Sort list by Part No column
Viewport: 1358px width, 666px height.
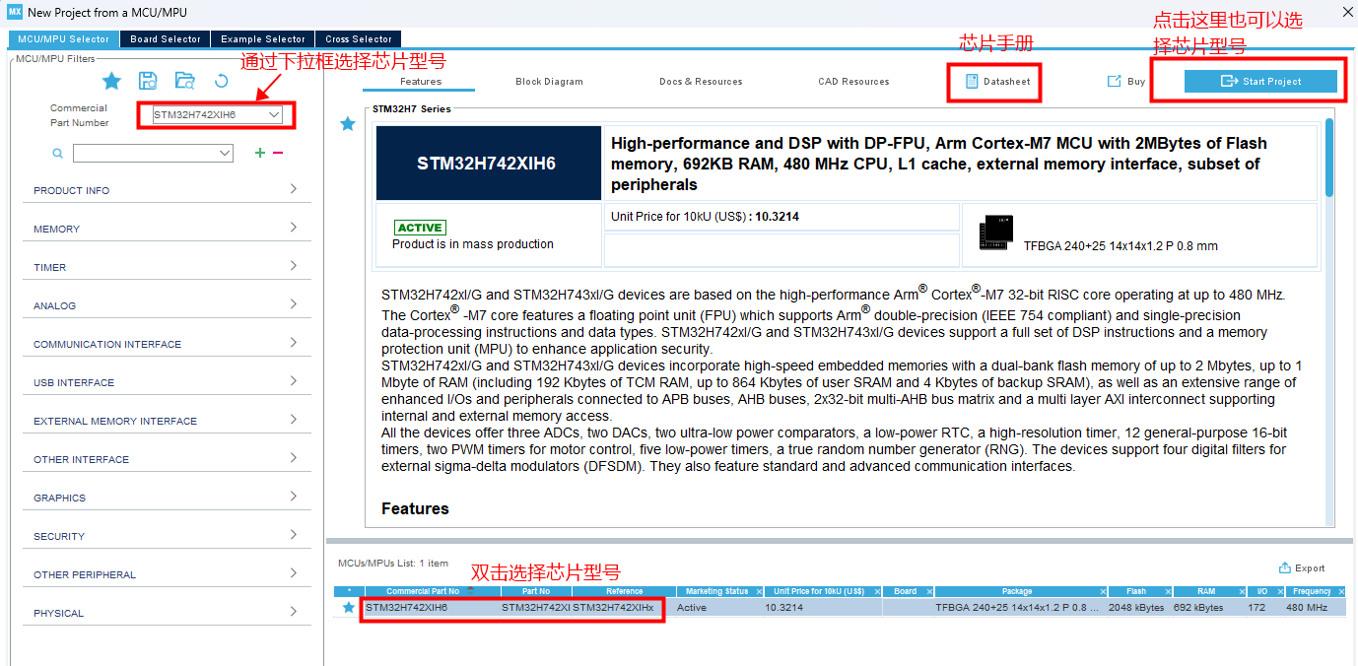click(536, 592)
